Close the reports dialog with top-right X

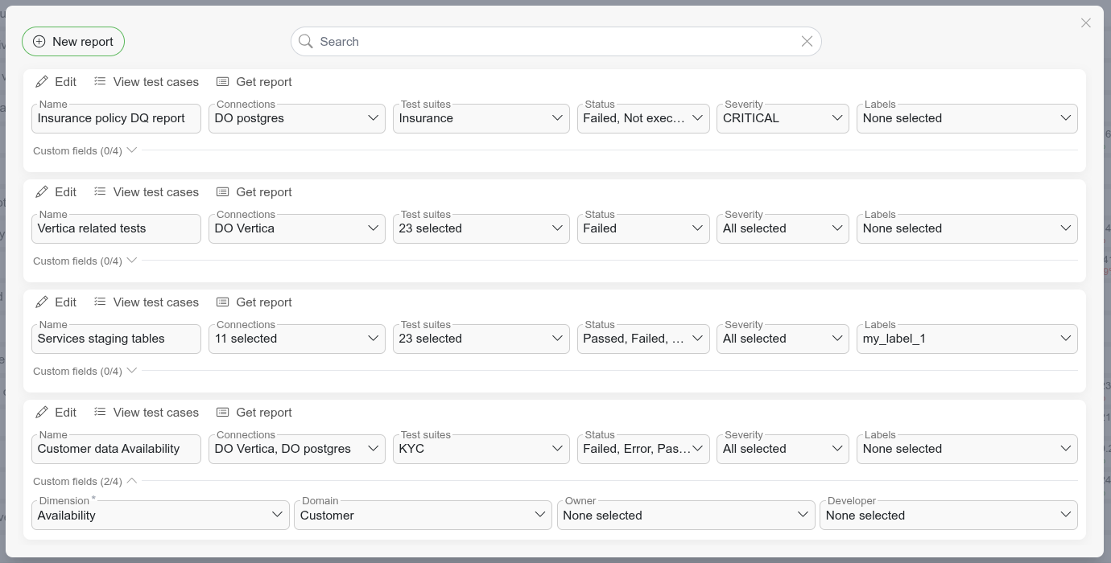point(1085,23)
